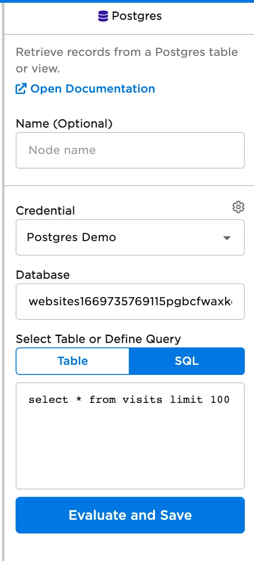This screenshot has height=561, width=254.
Task: Click the Credential label text
Action: (x=45, y=211)
